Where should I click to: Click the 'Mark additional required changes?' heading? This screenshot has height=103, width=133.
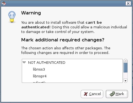click(63, 40)
